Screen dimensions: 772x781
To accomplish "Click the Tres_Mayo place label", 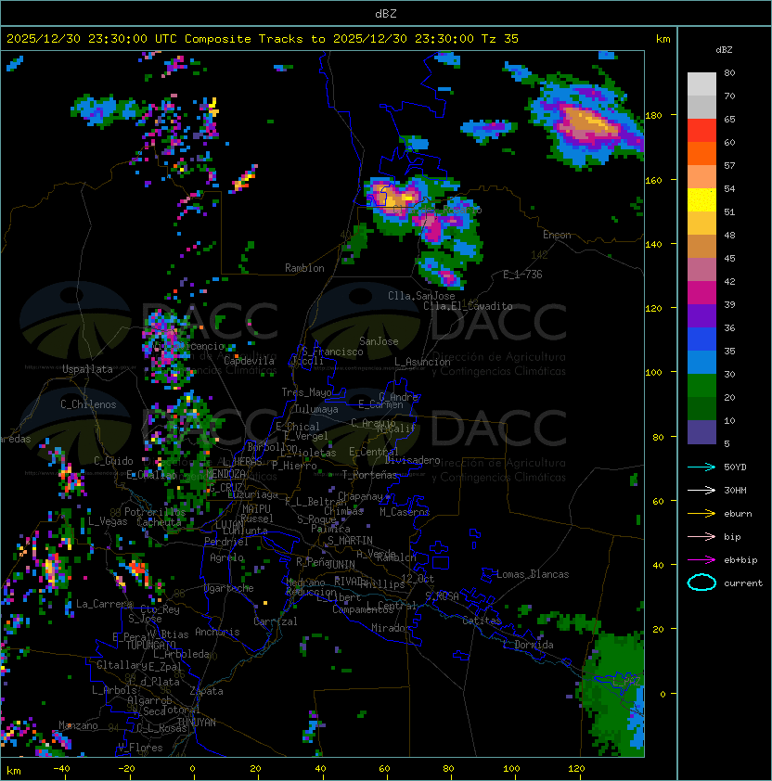I will (x=306, y=392).
